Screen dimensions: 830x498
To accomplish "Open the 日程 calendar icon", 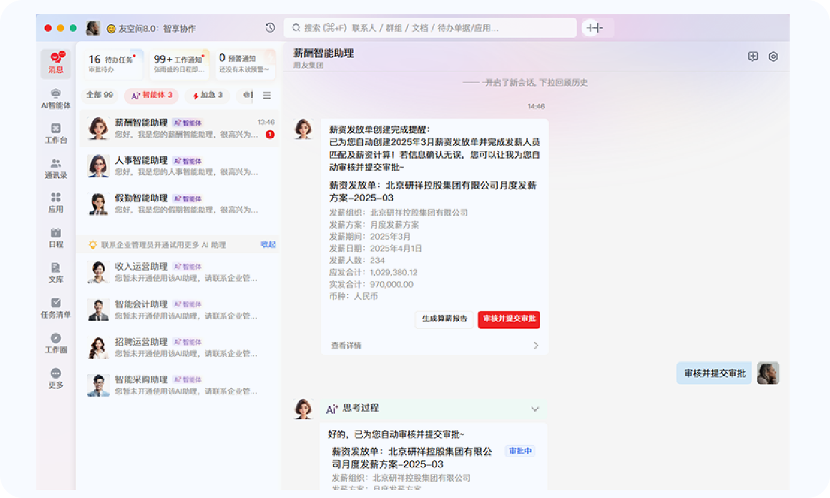I will (56, 237).
